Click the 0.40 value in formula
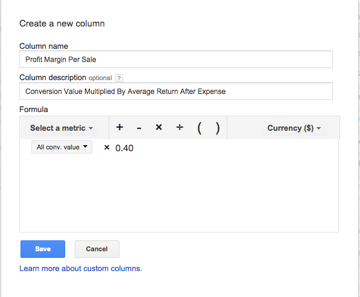Screen dimensions: 360x297 [x=124, y=148]
